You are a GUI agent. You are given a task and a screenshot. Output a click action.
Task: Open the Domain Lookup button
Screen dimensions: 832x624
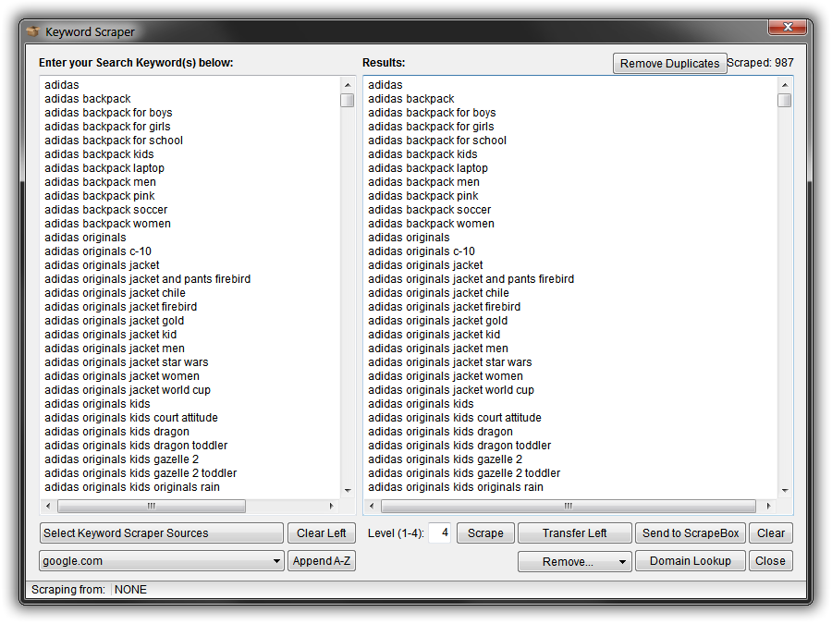coord(691,561)
